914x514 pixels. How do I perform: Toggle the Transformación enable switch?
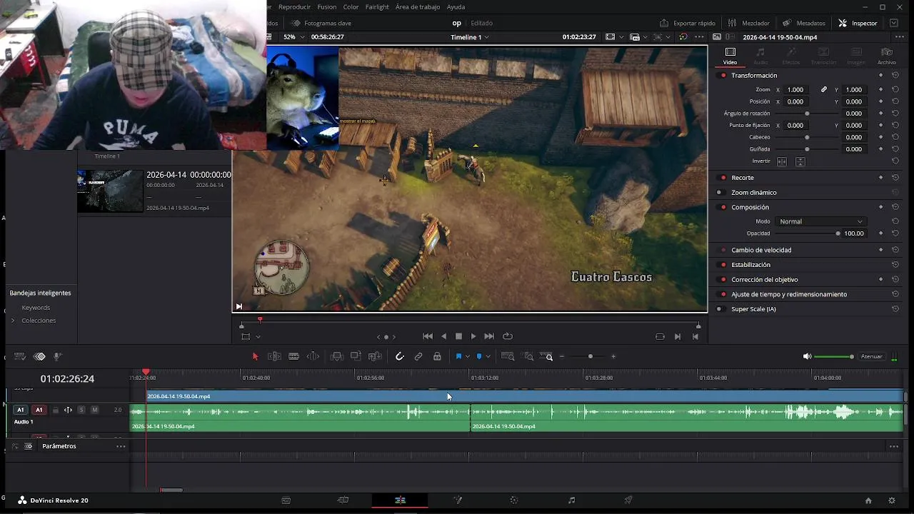tap(723, 75)
